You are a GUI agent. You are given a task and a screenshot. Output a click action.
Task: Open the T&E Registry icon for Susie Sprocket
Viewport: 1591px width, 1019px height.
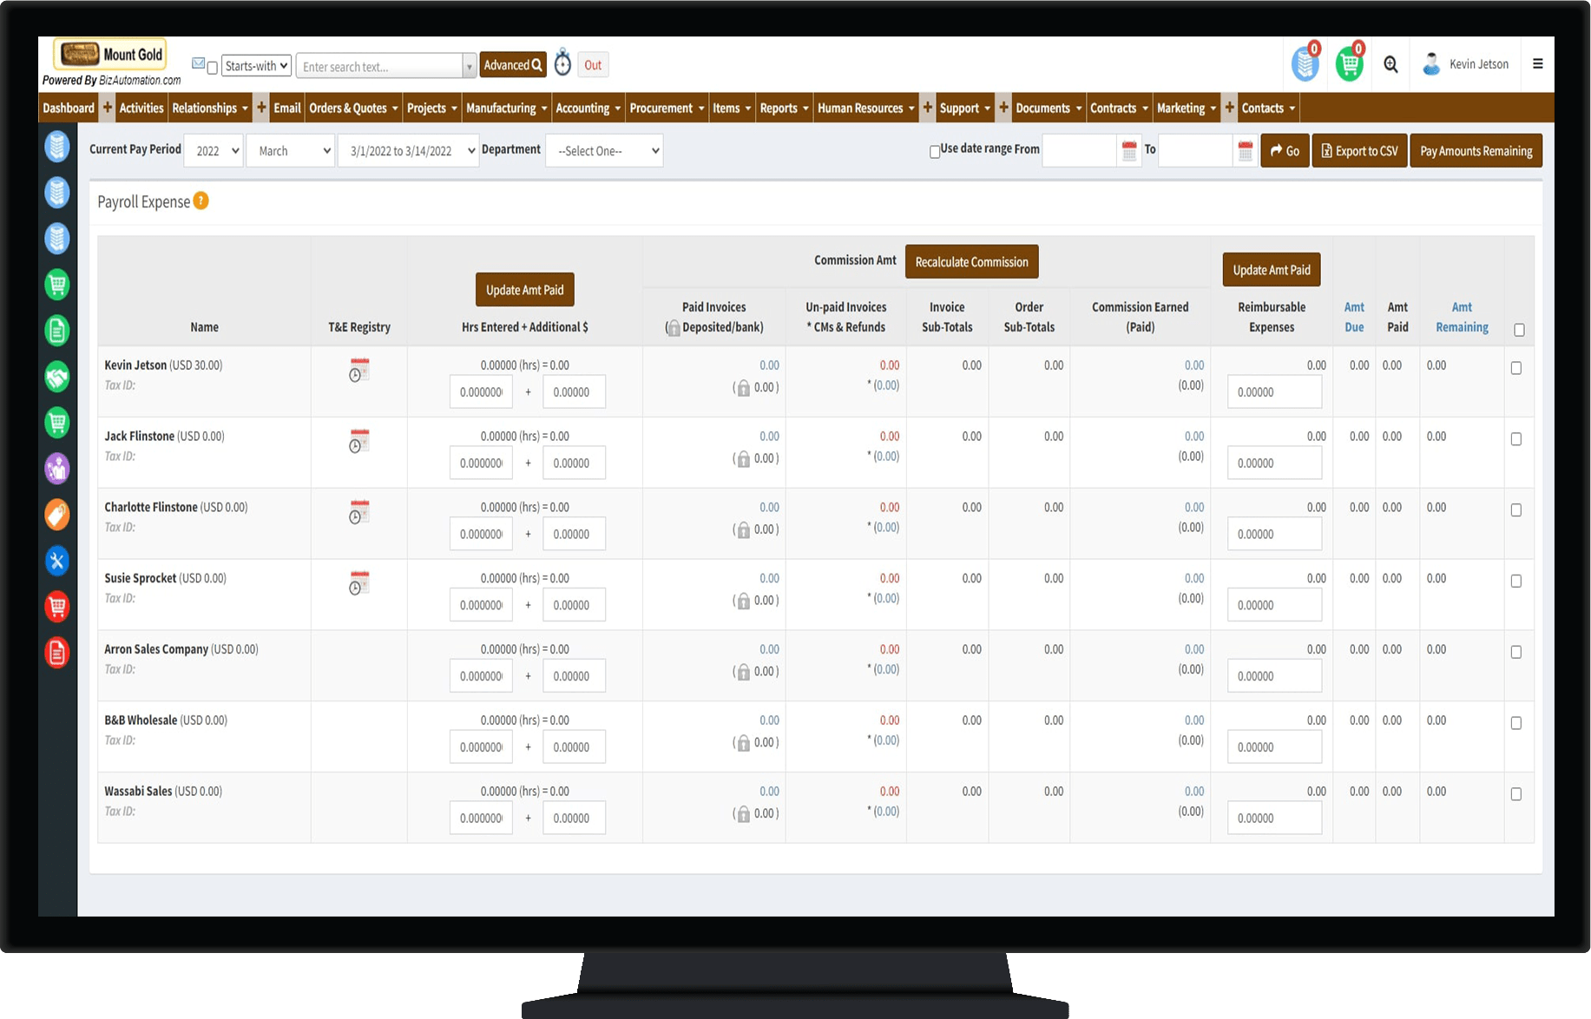(358, 583)
